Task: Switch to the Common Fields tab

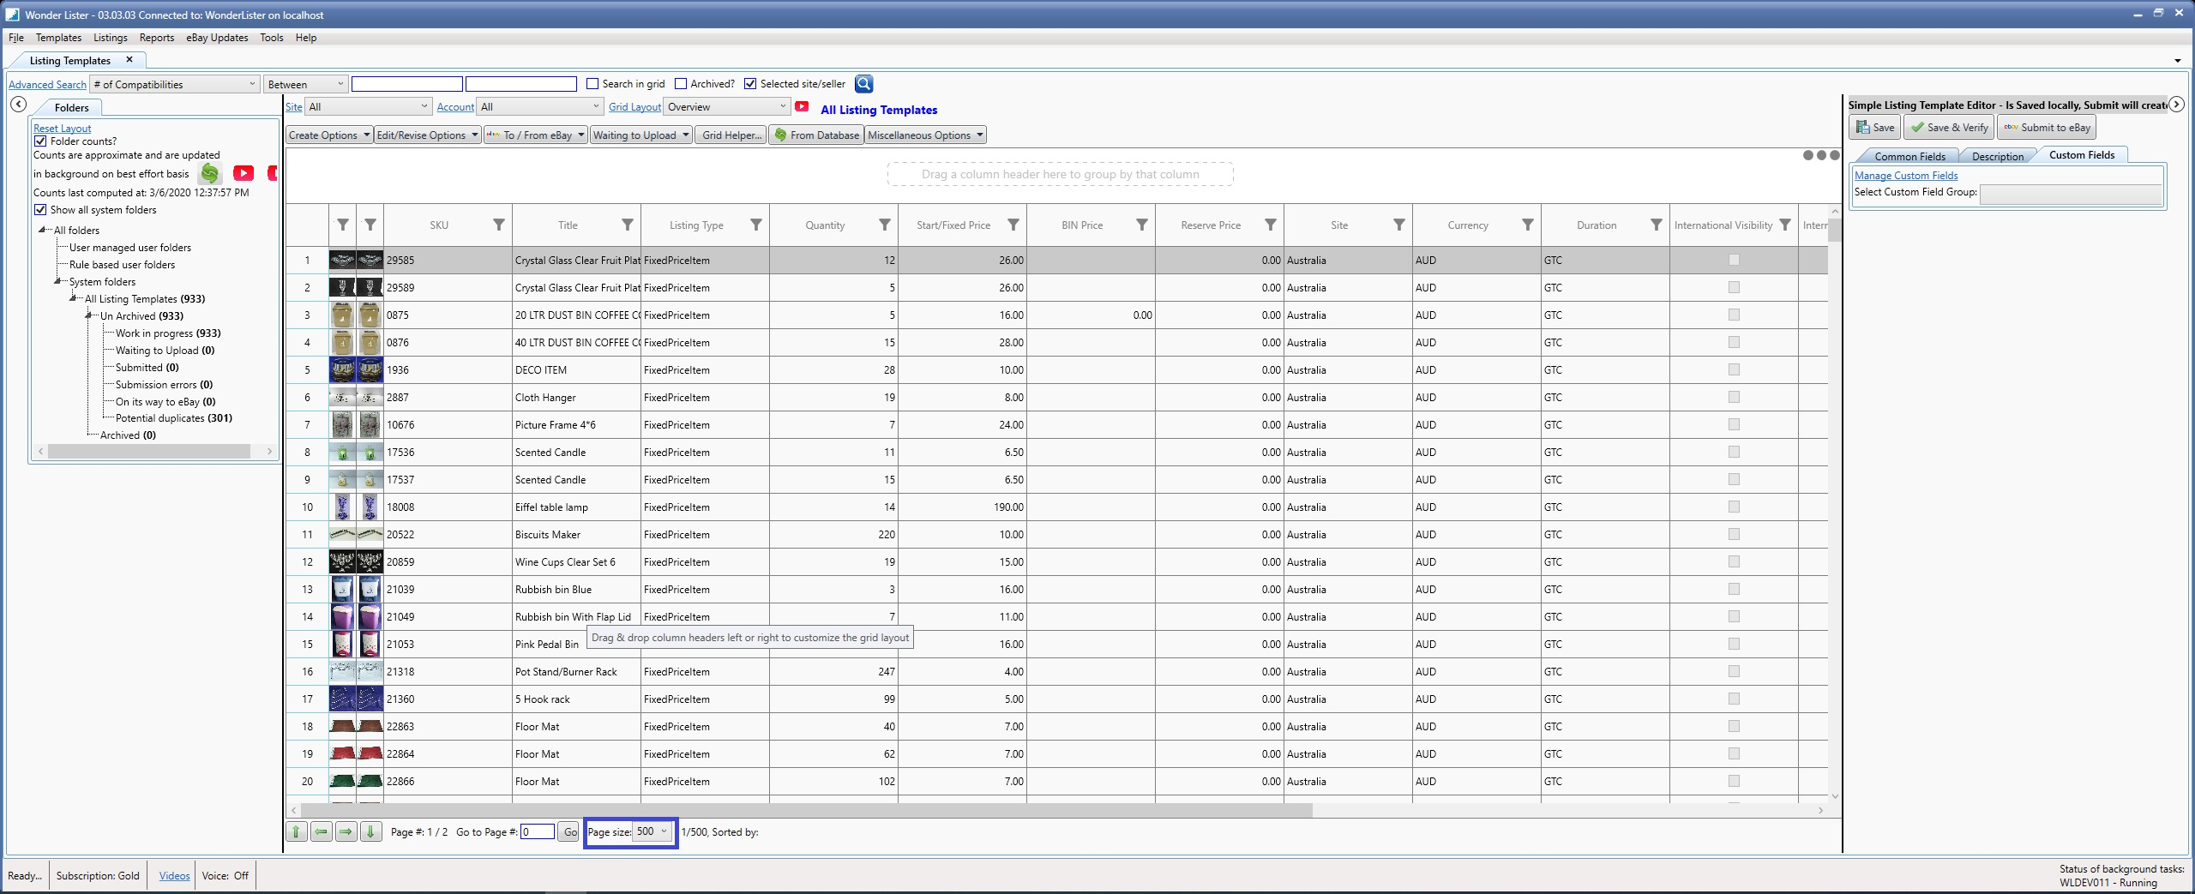Action: pos(1909,156)
